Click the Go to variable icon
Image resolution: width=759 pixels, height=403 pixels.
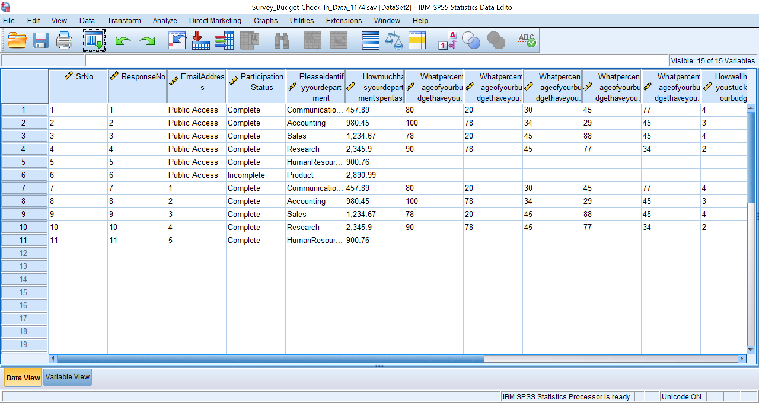pyautogui.click(x=201, y=40)
